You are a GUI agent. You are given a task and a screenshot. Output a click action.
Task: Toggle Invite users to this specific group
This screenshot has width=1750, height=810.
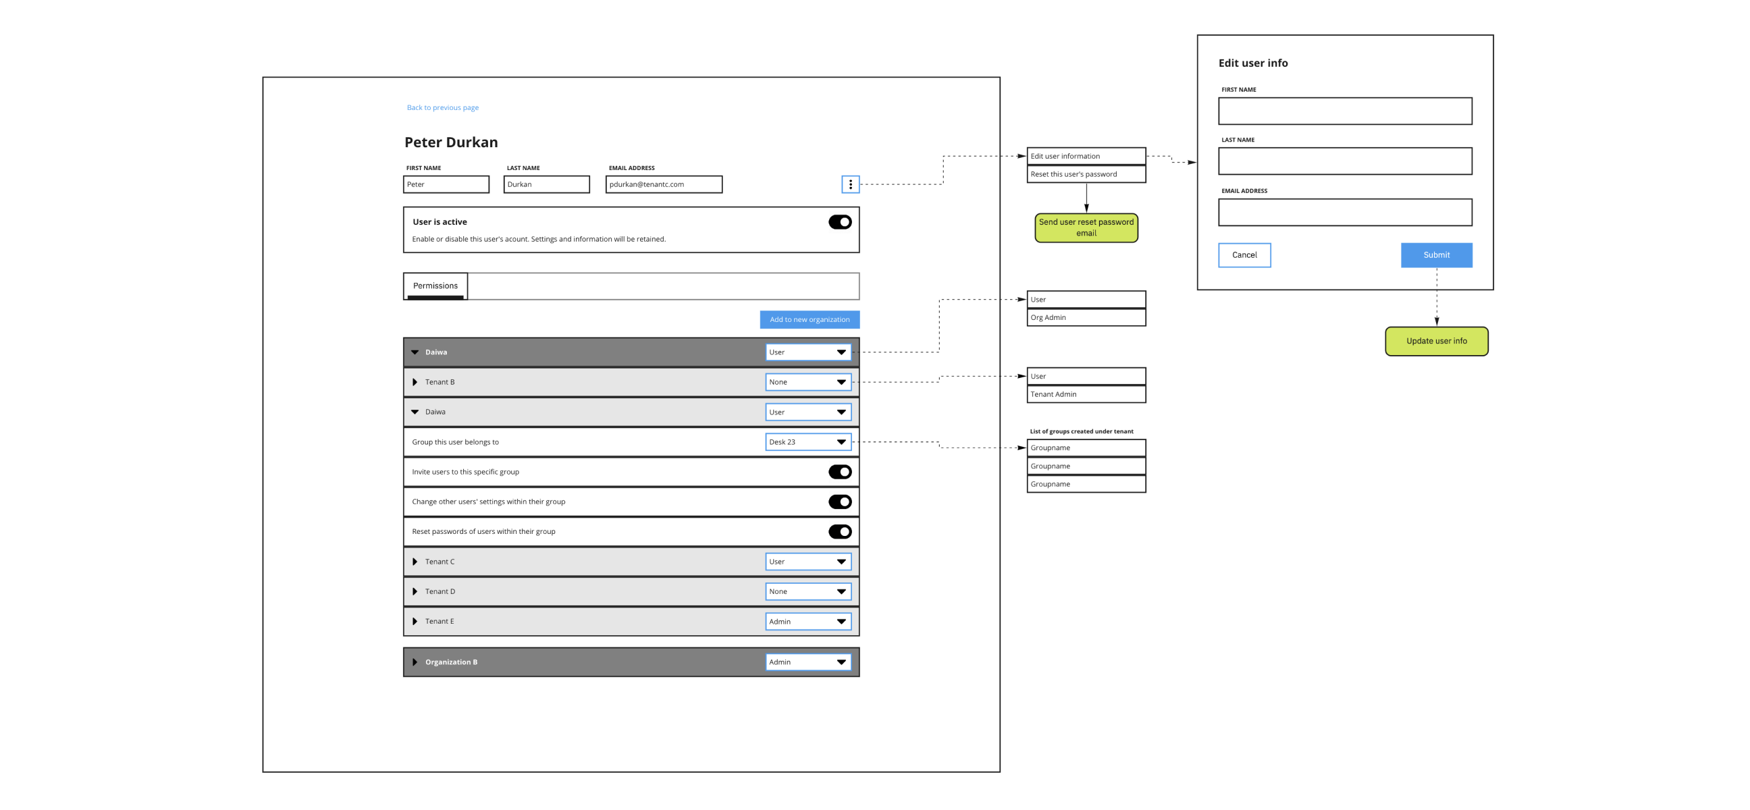coord(840,472)
